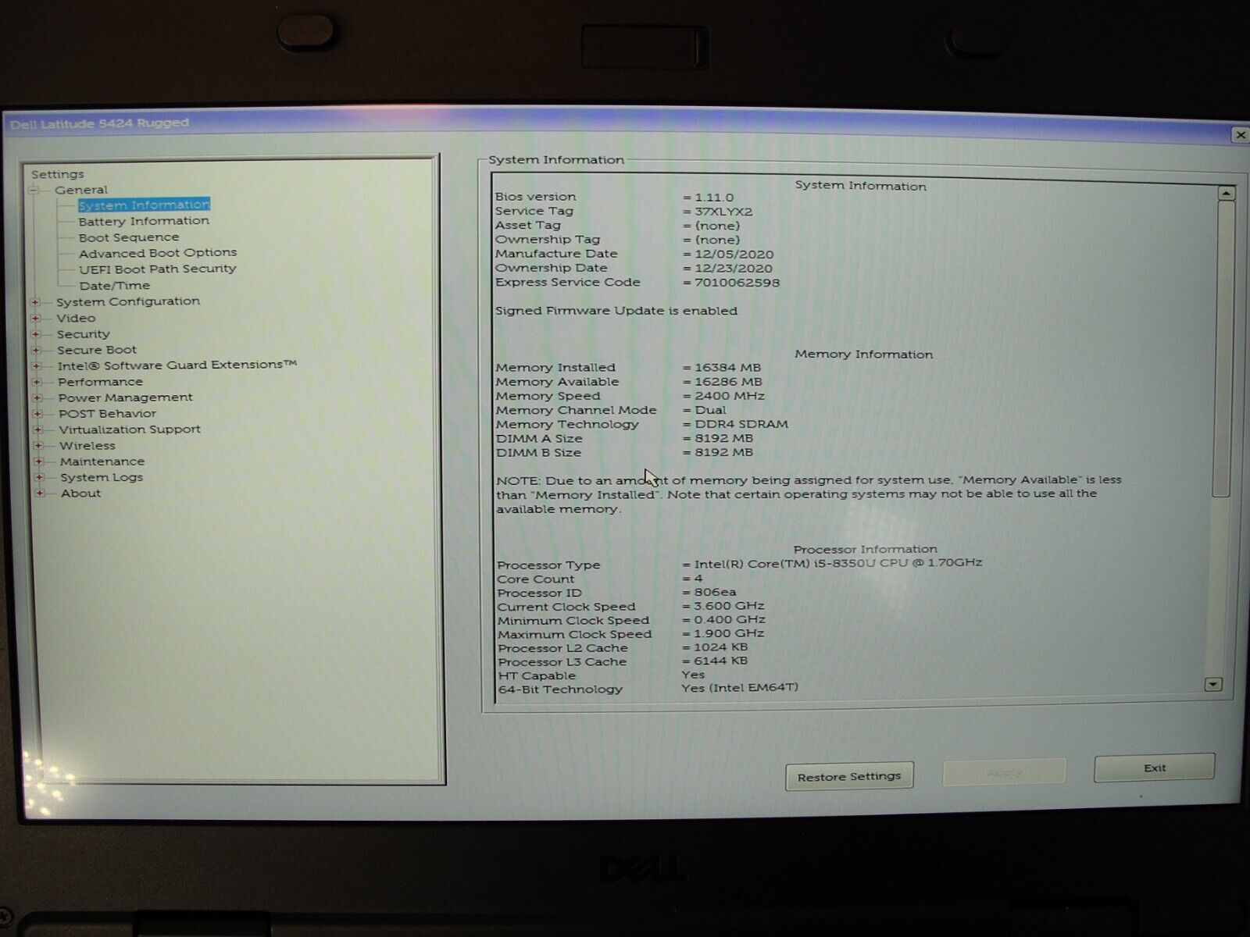The width and height of the screenshot is (1250, 937).
Task: Click Manufacture Date 12/05/2020
Action: pyautogui.click(x=734, y=255)
